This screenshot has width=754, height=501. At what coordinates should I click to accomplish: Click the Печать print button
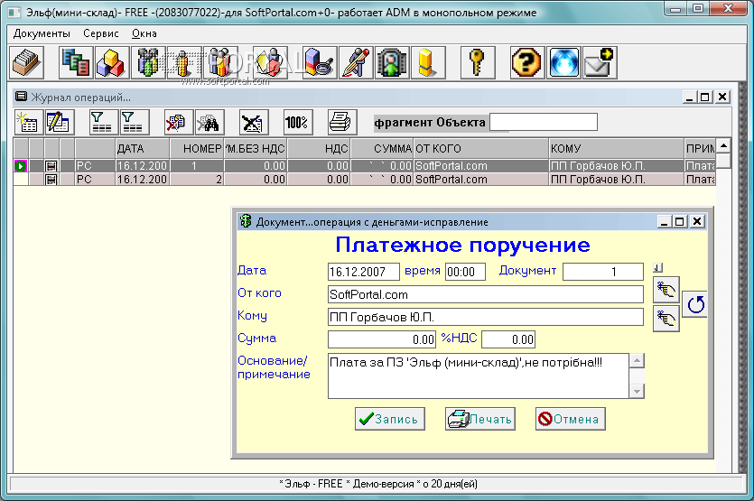(480, 419)
